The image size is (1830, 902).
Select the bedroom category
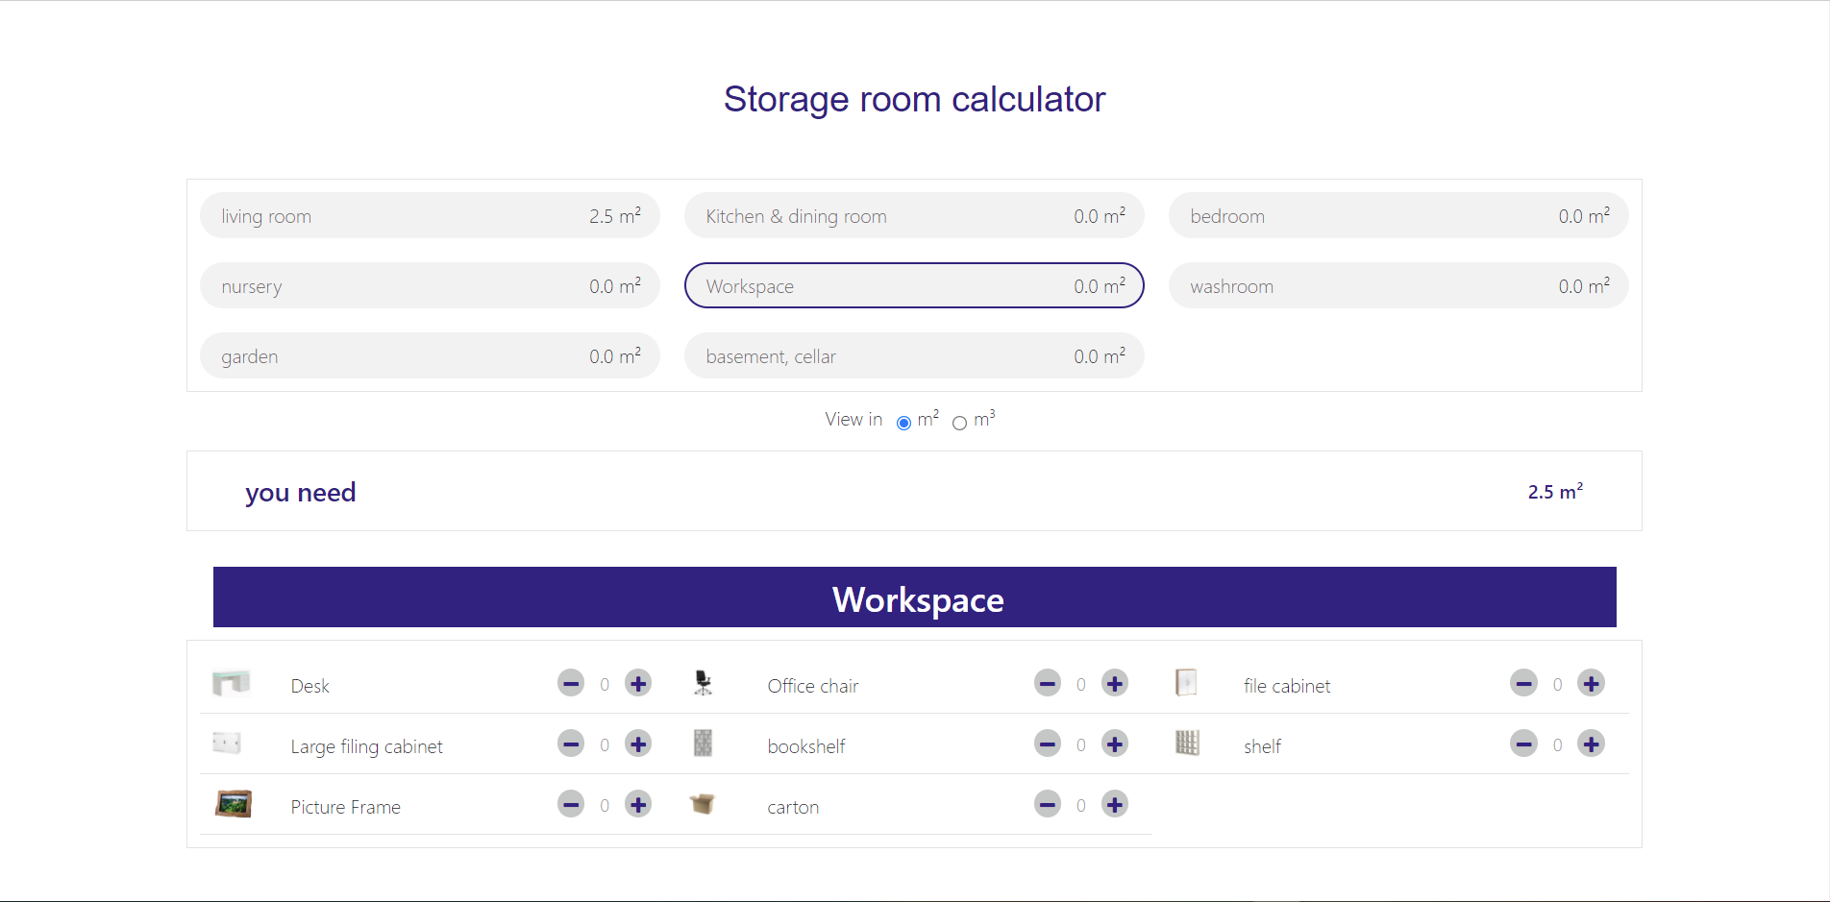coord(1398,216)
